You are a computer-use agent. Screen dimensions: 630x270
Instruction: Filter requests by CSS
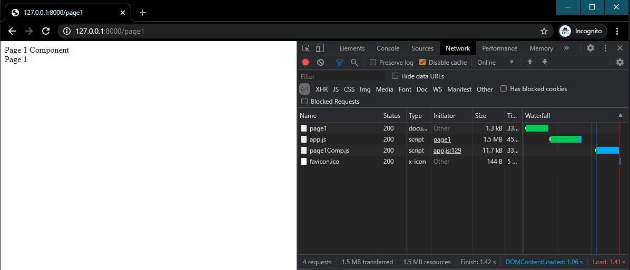[x=349, y=89]
